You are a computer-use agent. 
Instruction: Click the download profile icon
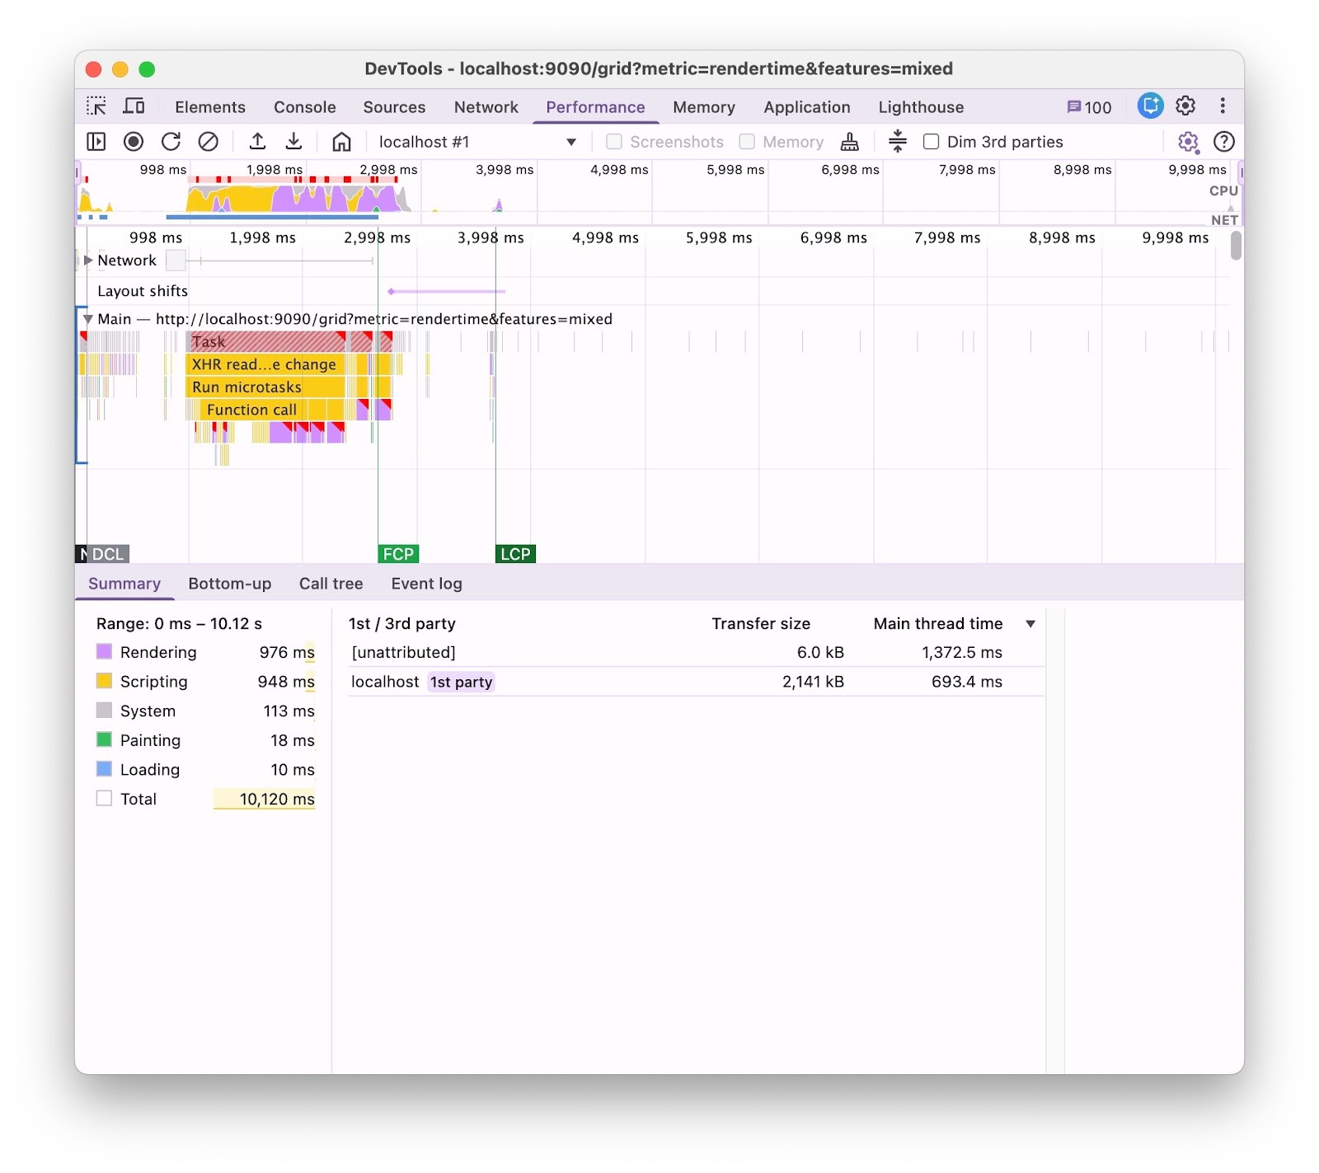coord(293,142)
